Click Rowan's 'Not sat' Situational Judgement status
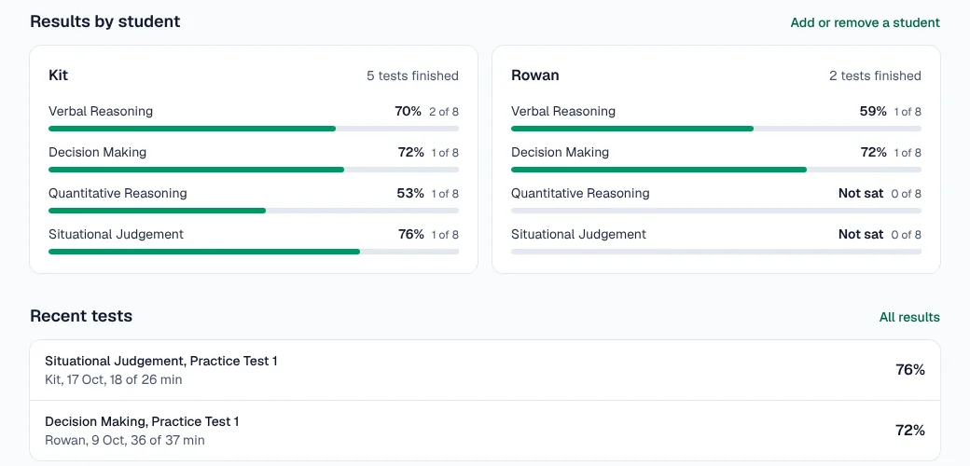 pos(861,234)
